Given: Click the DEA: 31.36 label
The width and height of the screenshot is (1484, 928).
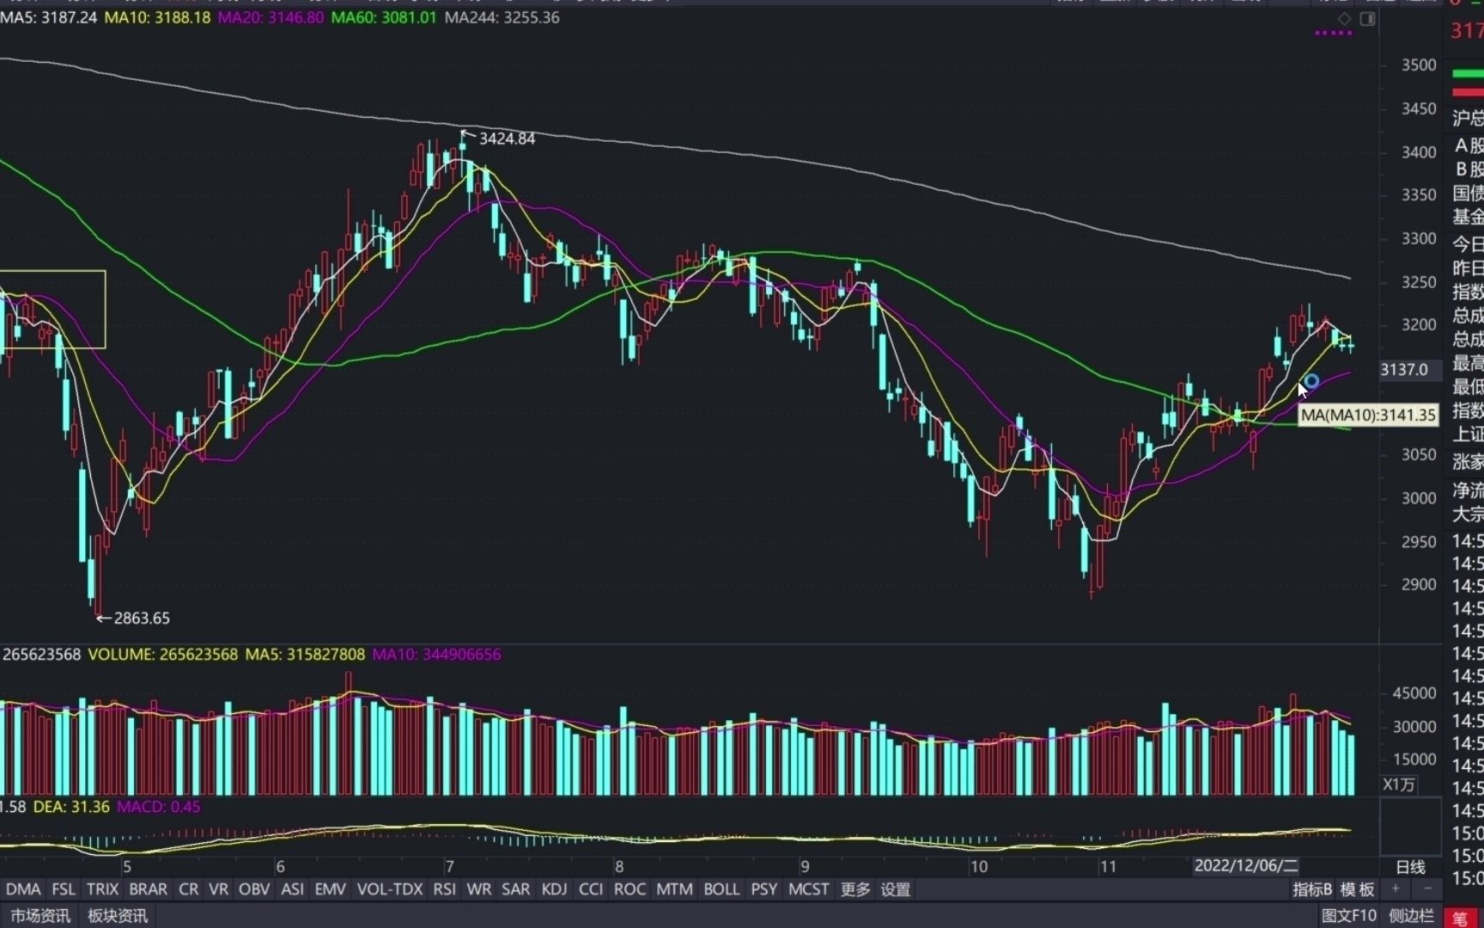Looking at the screenshot, I should [x=71, y=807].
